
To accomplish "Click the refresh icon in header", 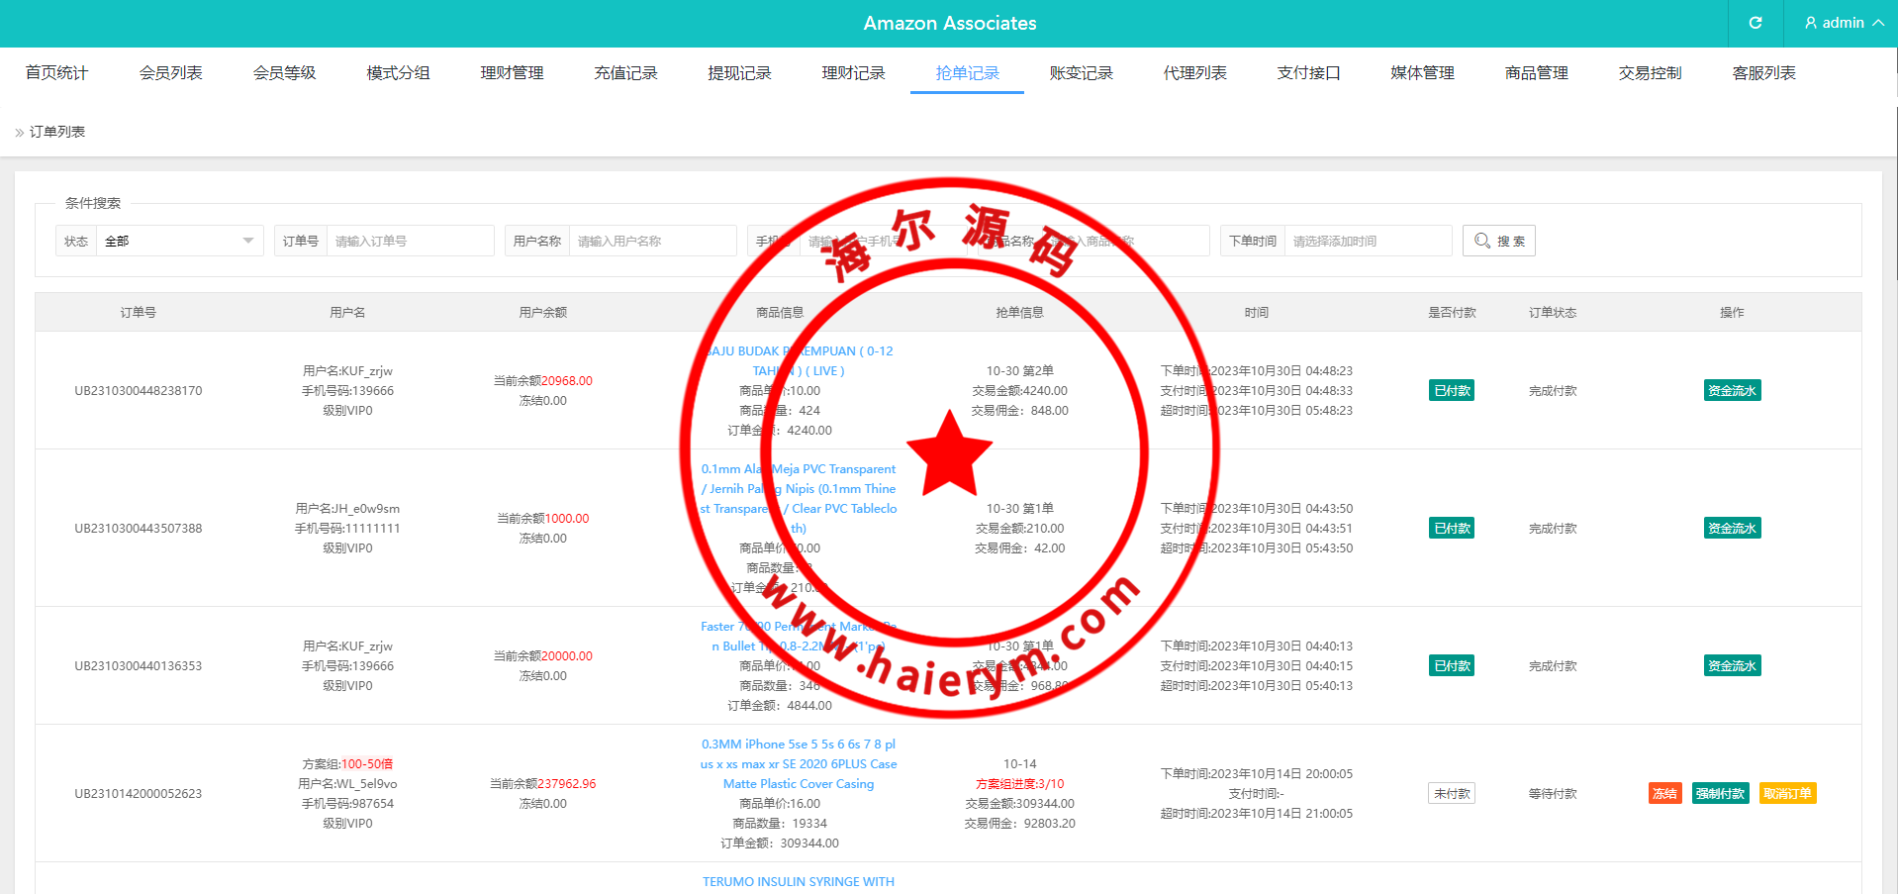I will pyautogui.click(x=1755, y=23).
